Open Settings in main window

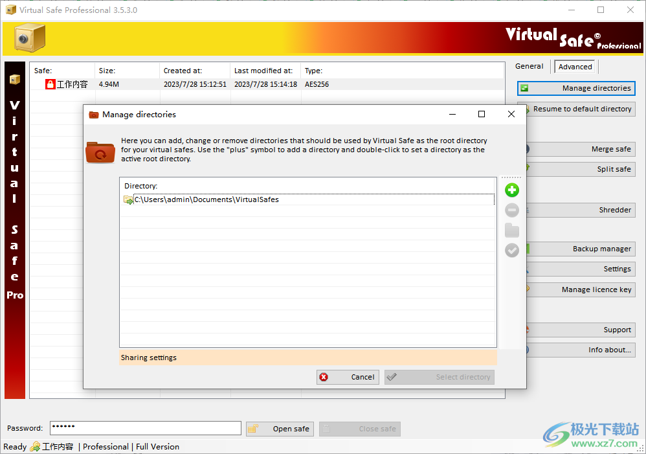tap(581, 269)
